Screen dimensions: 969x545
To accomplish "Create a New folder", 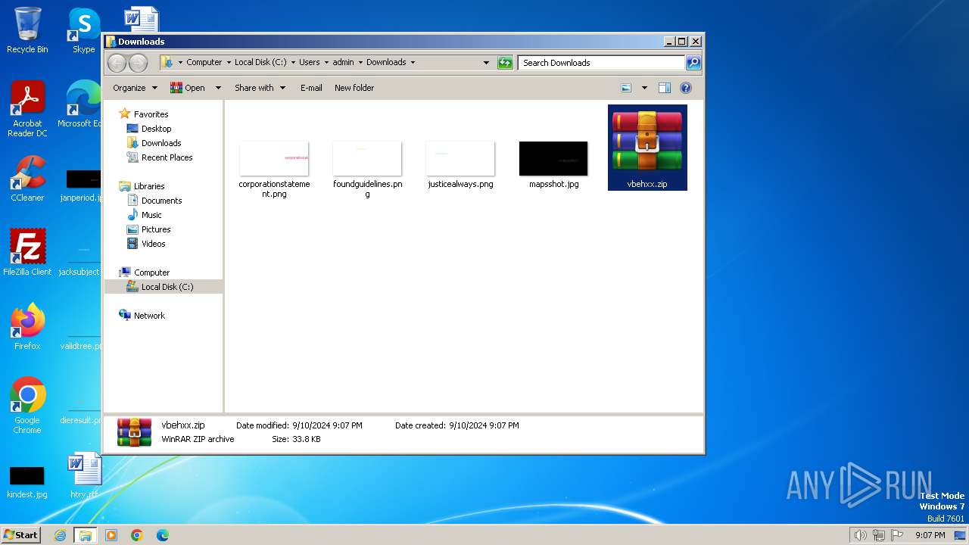I will pos(354,88).
